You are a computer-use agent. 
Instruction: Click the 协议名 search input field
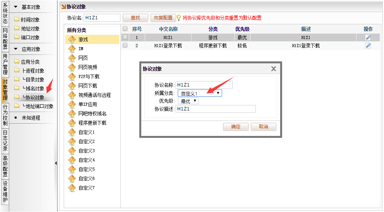[x=102, y=18]
